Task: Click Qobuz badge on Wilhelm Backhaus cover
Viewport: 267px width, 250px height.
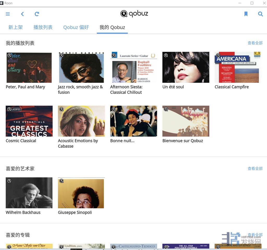Action: tap(9, 181)
